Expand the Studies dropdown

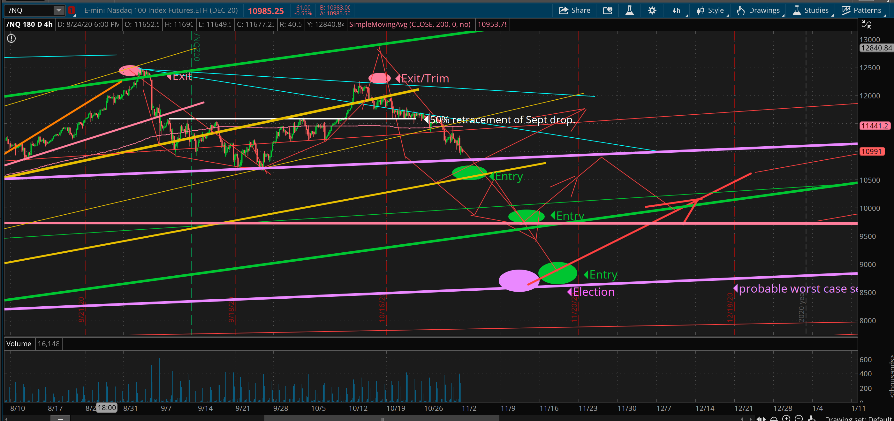click(x=811, y=11)
